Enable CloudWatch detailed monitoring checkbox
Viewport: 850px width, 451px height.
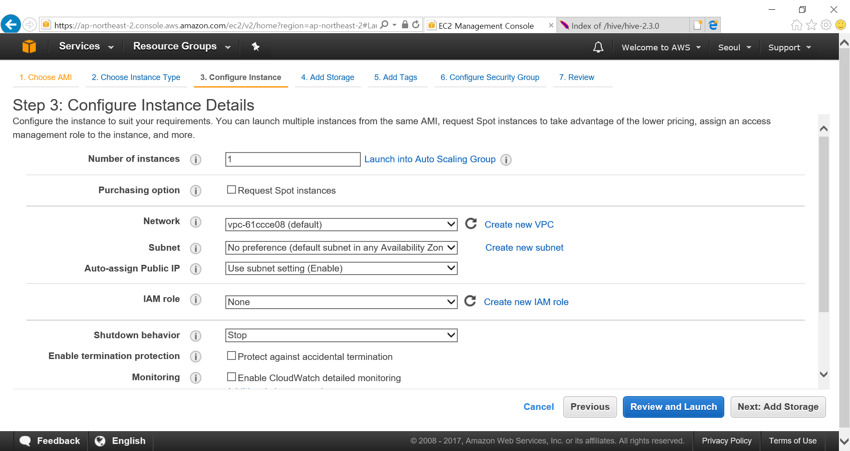point(231,377)
